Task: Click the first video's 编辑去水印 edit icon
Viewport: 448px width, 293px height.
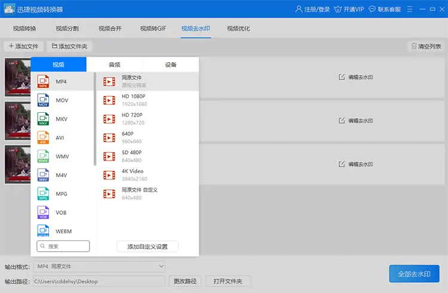Action: pos(342,77)
